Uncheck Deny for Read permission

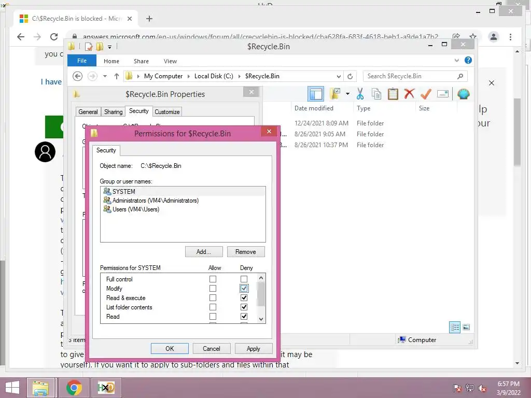click(x=244, y=317)
